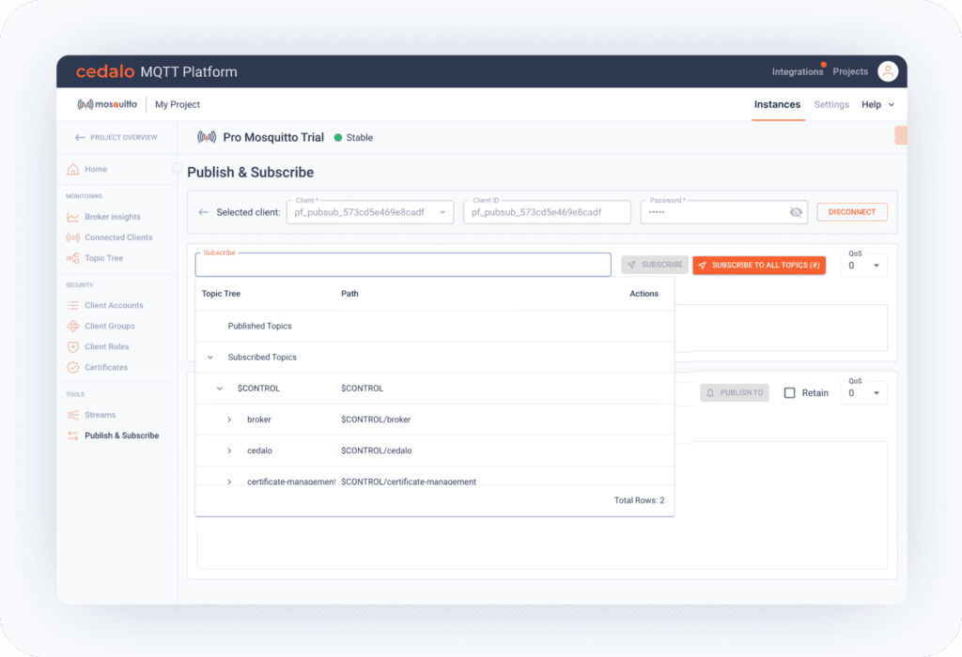The image size is (962, 657).
Task: Switch to the Settings tab
Action: click(x=831, y=105)
